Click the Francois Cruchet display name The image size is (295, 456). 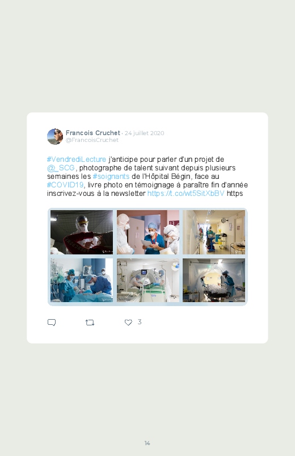tap(92, 133)
